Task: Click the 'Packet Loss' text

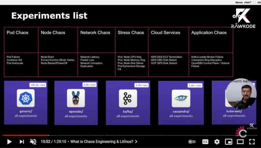Action: pos(87,60)
